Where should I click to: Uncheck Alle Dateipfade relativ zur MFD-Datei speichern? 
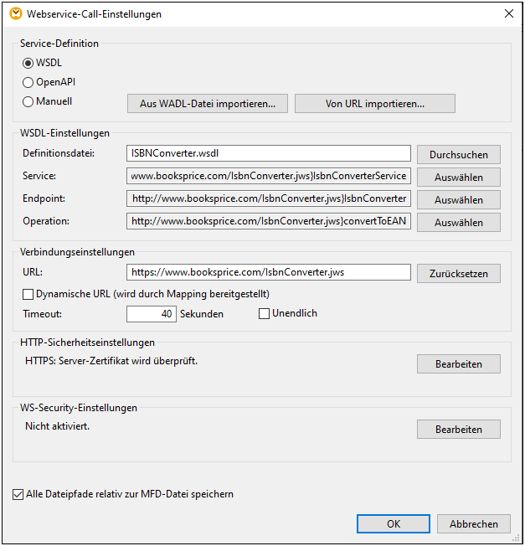(x=18, y=494)
